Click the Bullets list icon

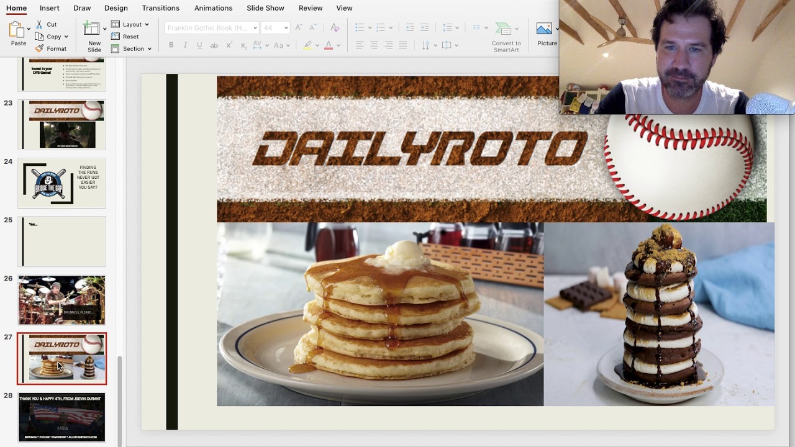click(360, 27)
